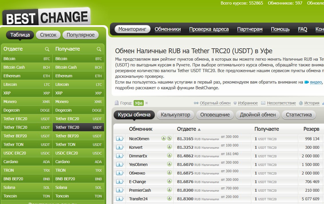
Task: Select Monero XMR in Получаете column
Action: pyautogui.click(x=78, y=102)
